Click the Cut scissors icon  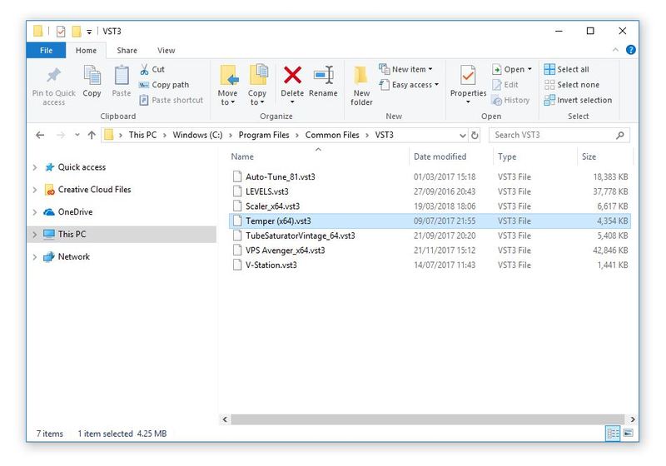pos(145,70)
